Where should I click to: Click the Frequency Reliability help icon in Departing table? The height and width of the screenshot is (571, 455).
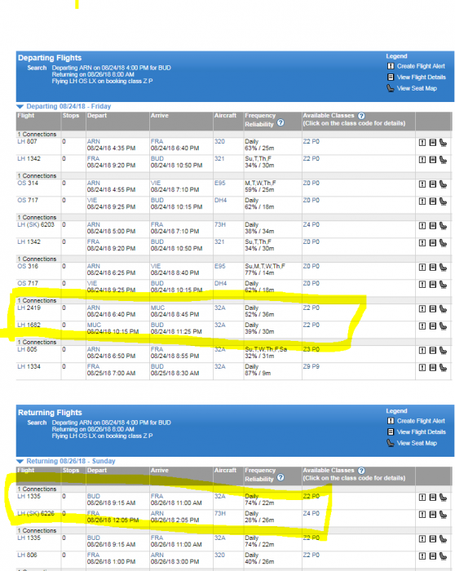point(281,122)
